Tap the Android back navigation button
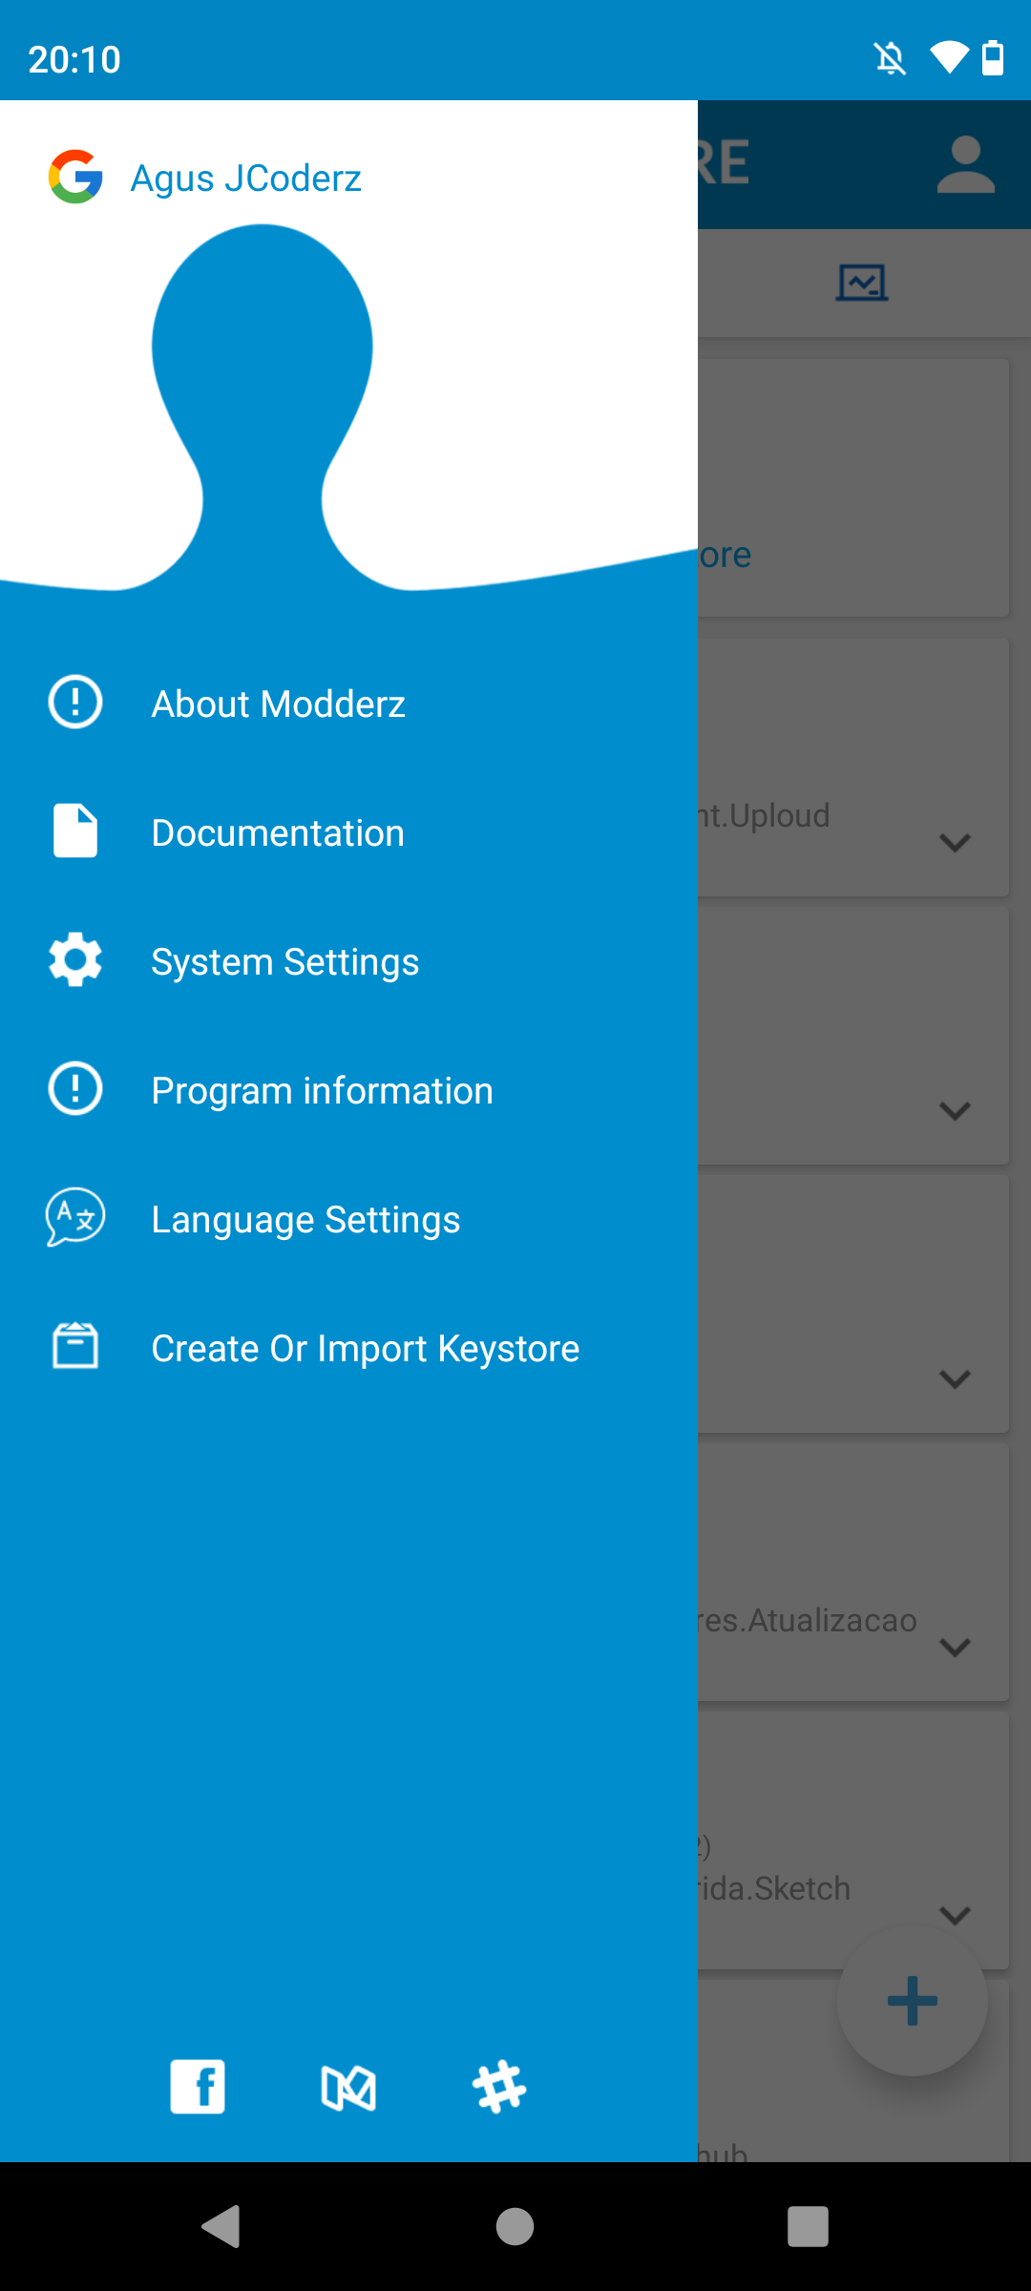This screenshot has height=2291, width=1031. click(x=221, y=2226)
